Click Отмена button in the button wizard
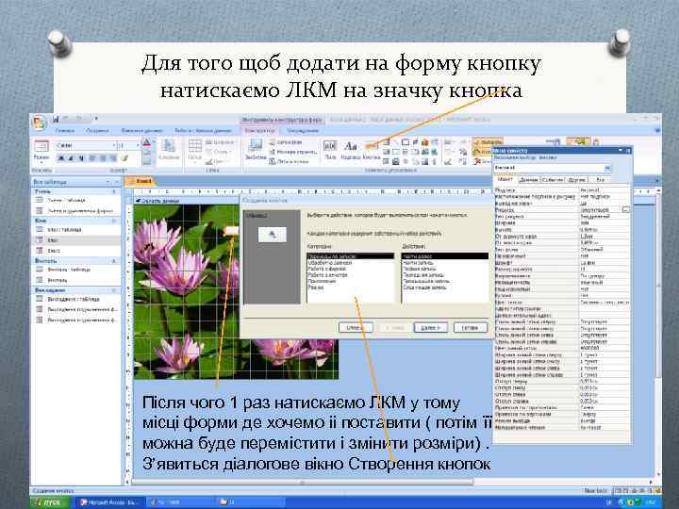The image size is (679, 509). click(356, 328)
